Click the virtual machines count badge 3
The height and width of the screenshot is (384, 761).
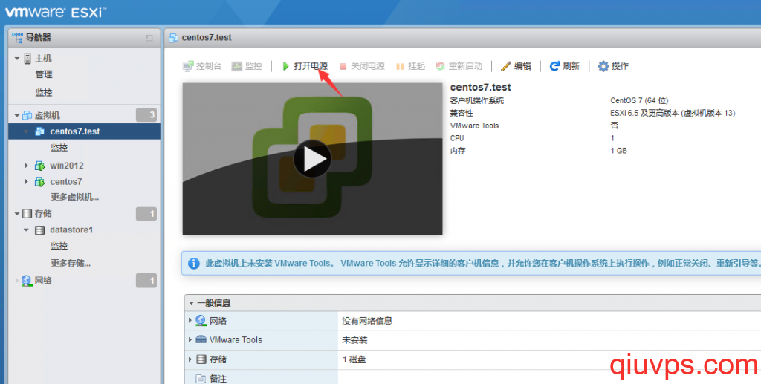146,115
